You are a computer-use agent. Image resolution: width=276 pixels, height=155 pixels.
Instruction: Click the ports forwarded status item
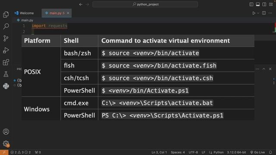click(x=38, y=152)
